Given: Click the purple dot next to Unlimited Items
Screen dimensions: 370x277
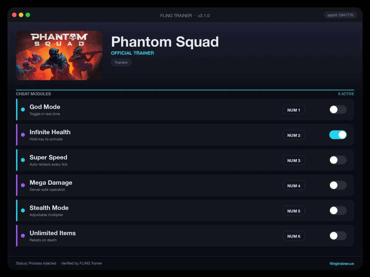Looking at the screenshot, I should (23, 236).
